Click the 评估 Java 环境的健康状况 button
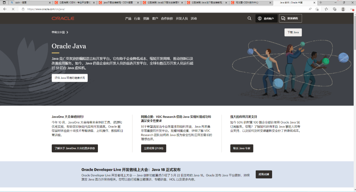 [x=70, y=78]
